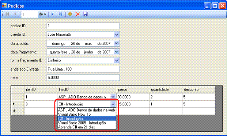
Task: Save data with floppy disk icon
Action: point(85,14)
